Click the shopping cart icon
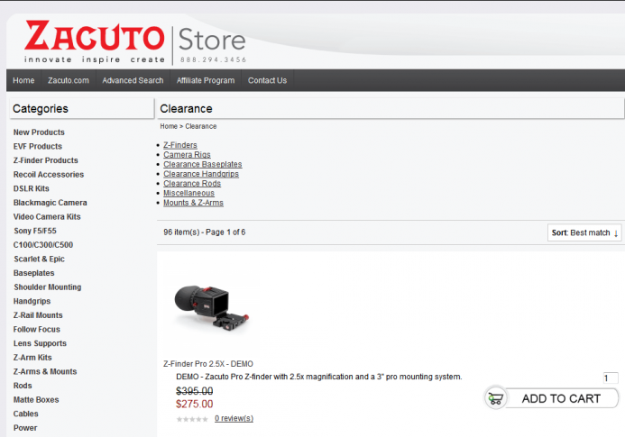This screenshot has height=437, width=625. pos(495,398)
